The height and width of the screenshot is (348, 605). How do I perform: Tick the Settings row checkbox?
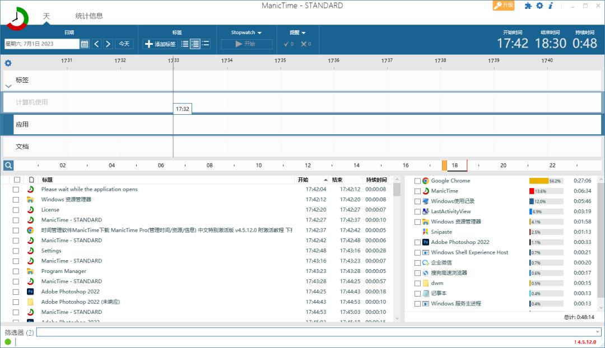point(16,251)
